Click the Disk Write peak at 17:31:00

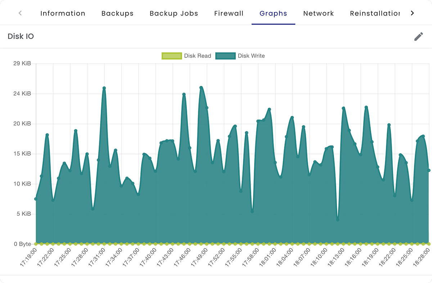click(104, 88)
